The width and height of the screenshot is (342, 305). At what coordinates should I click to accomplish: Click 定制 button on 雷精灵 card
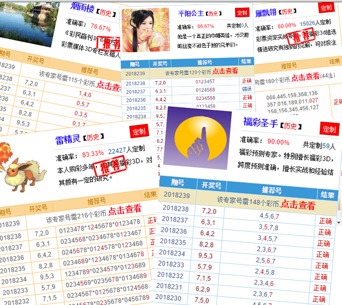point(139,131)
